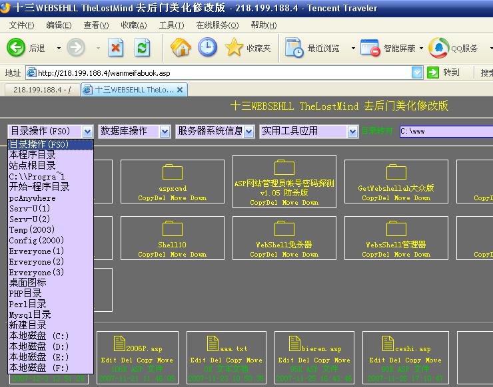Viewport: 493px width, 387px height.
Task: Switch to the 218.199.188.4 - / tab
Action: click(x=42, y=90)
